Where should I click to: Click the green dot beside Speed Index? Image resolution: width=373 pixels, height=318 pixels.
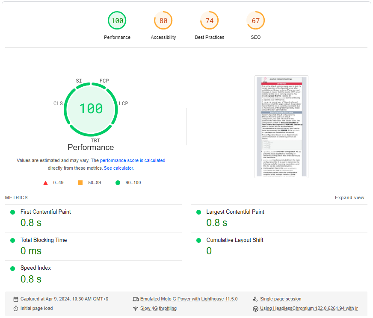[x=12, y=268]
